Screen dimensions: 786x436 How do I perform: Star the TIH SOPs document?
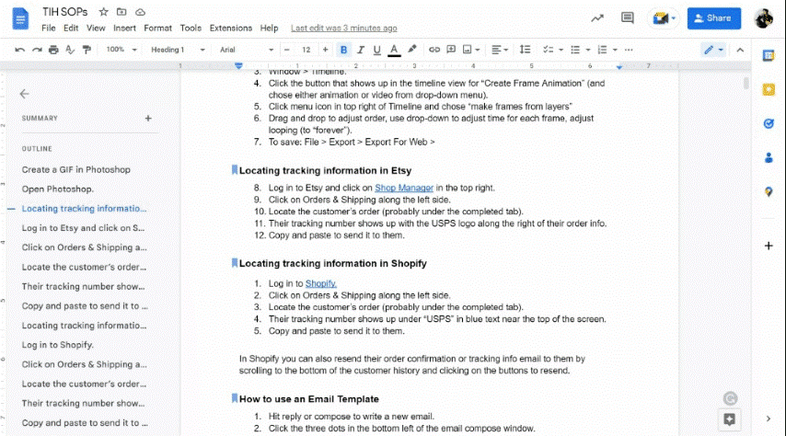[x=103, y=12]
